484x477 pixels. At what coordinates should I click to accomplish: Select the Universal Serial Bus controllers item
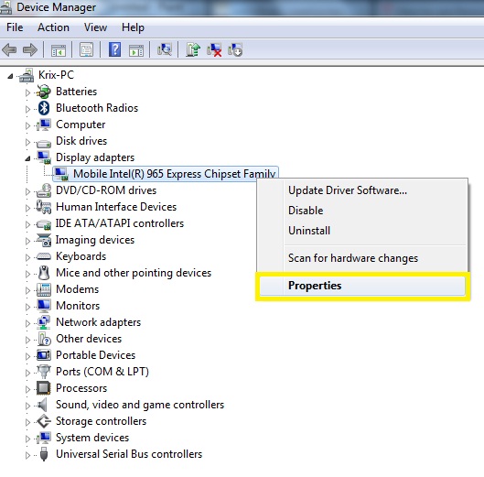click(129, 454)
